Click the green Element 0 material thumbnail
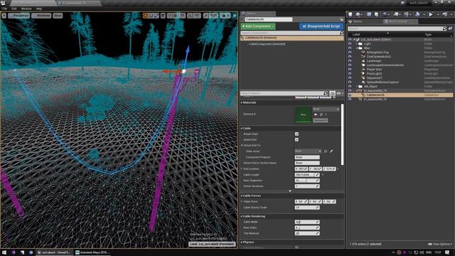 coord(304,114)
